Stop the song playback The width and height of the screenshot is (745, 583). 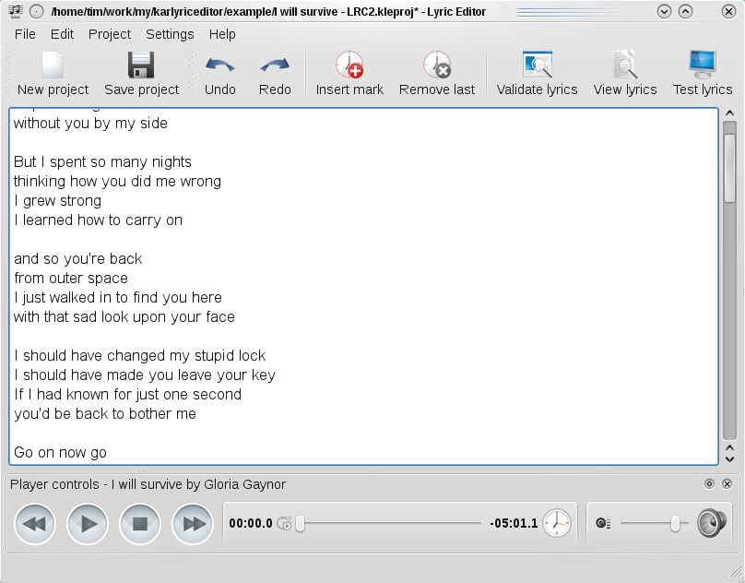[x=140, y=524]
